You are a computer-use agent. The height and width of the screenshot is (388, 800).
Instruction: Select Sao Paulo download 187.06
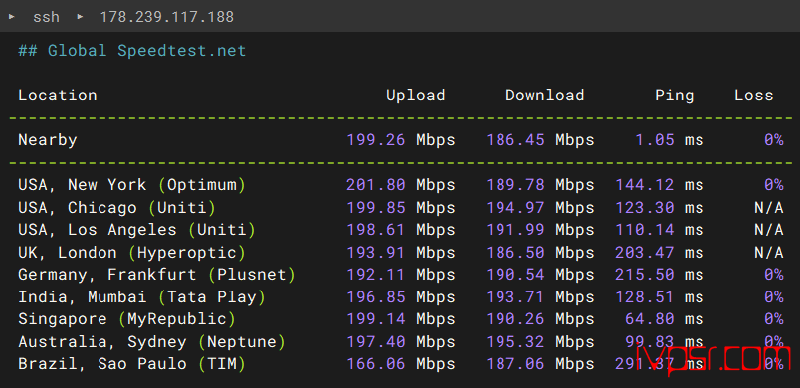click(515, 364)
